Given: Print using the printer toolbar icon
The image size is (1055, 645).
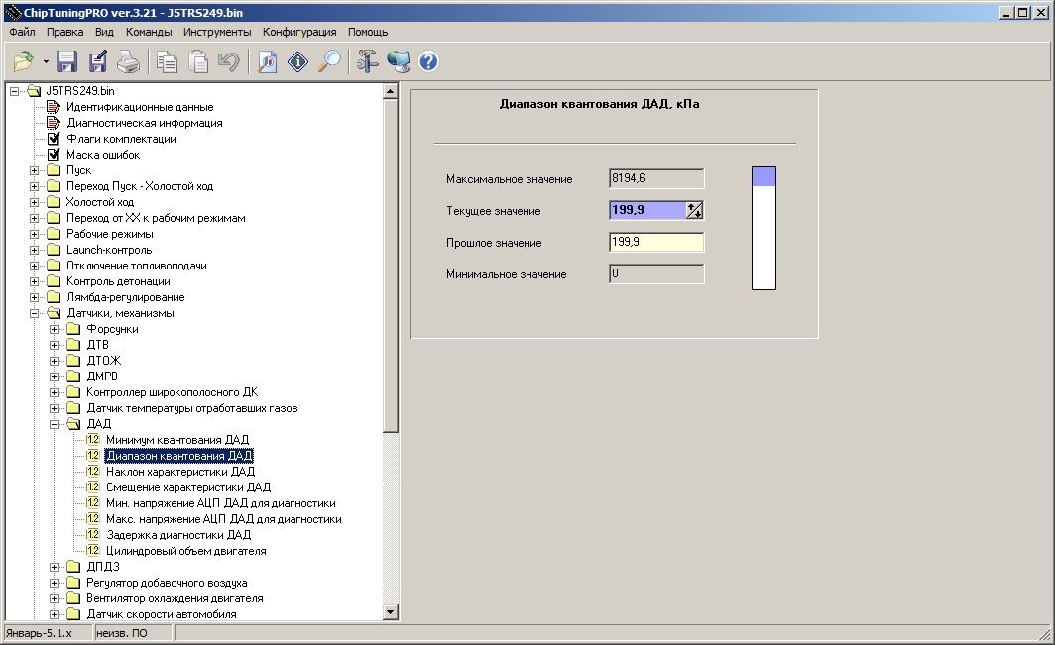Looking at the screenshot, I should coord(128,62).
